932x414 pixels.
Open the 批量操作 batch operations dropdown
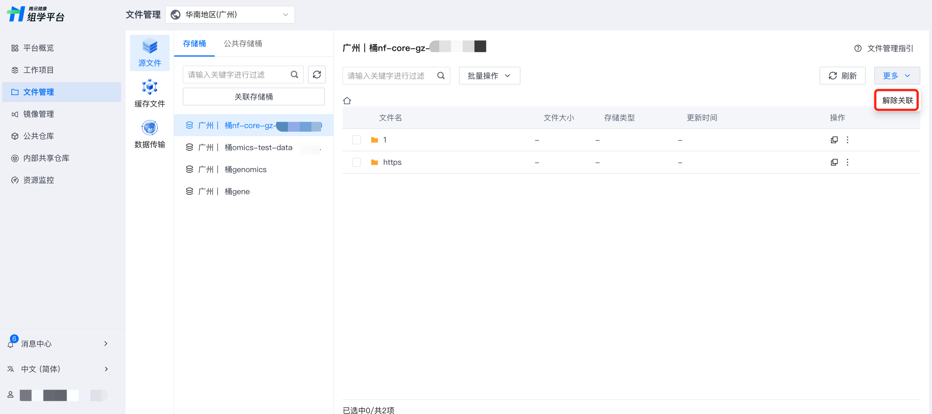[x=489, y=76]
